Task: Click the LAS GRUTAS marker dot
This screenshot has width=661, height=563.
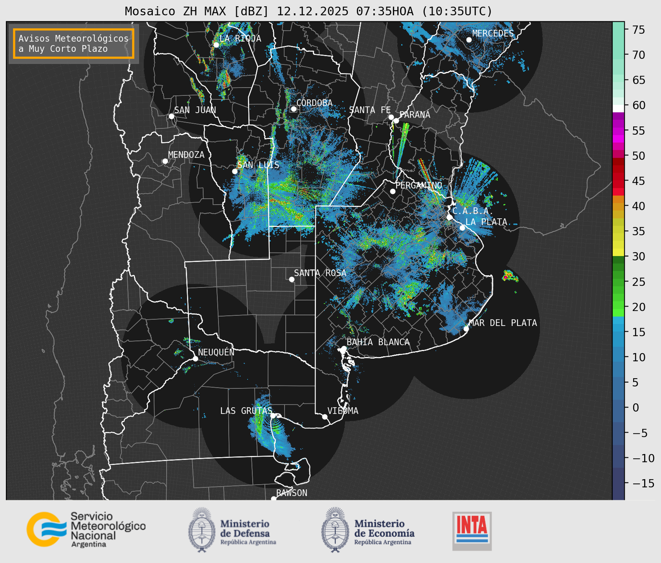Action: (273, 415)
